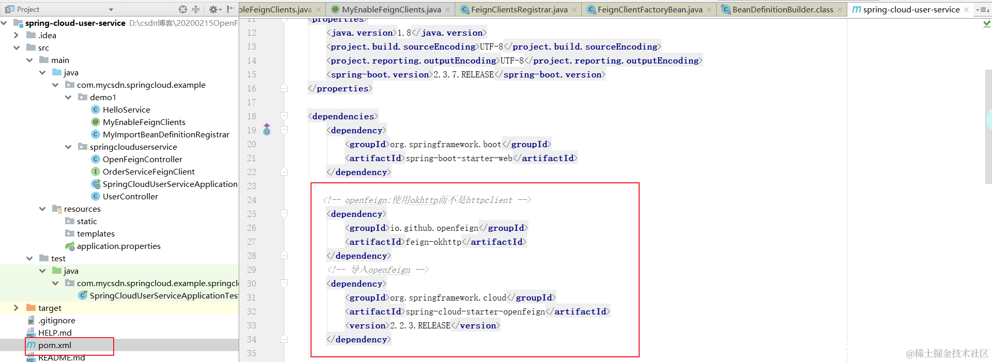Viewport: 992px width, 362px height.
Task: Click artifactId text feign-okhttp on line 27
Action: (x=433, y=242)
